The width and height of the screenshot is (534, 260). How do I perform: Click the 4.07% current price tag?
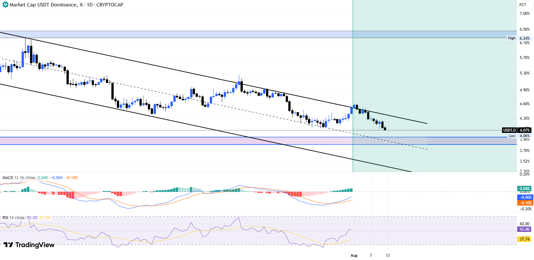click(x=524, y=130)
